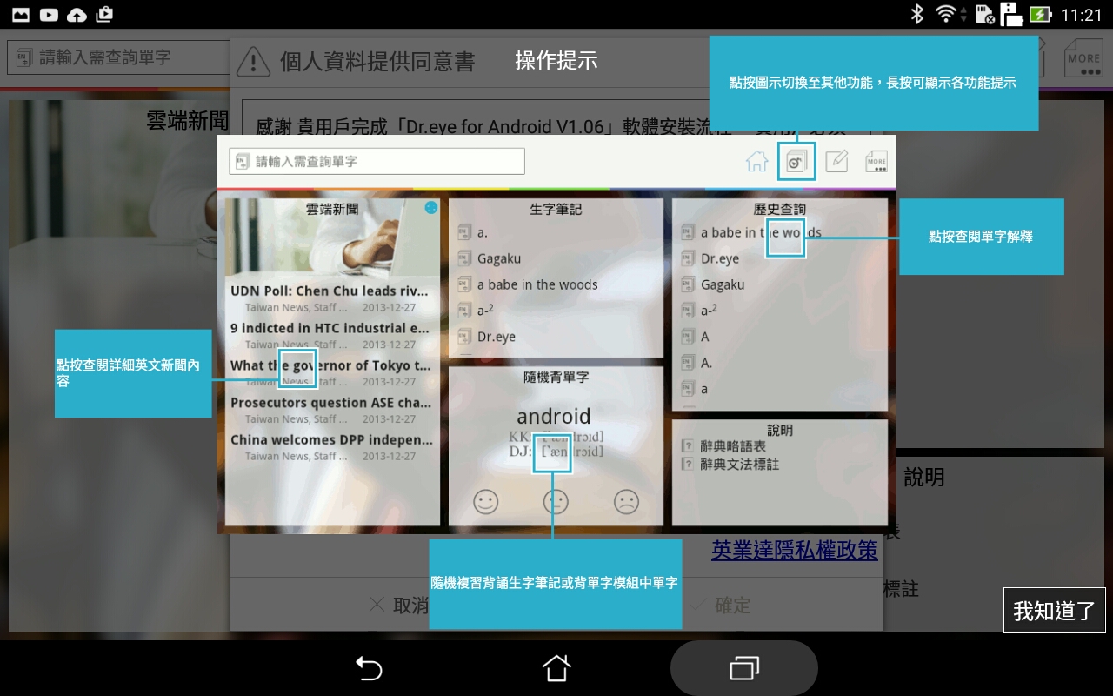
Task: Tap the MORE icon in the background top bar
Action: click(x=1083, y=57)
